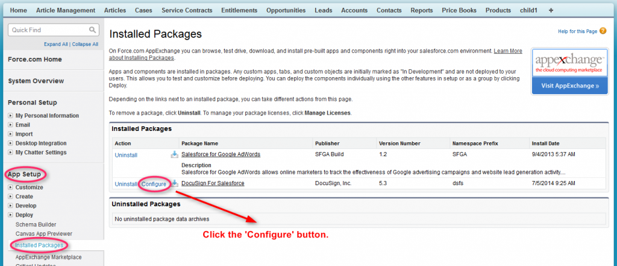Click Configure for DocuSign For Salesforce
The height and width of the screenshot is (266, 617).
(154, 184)
